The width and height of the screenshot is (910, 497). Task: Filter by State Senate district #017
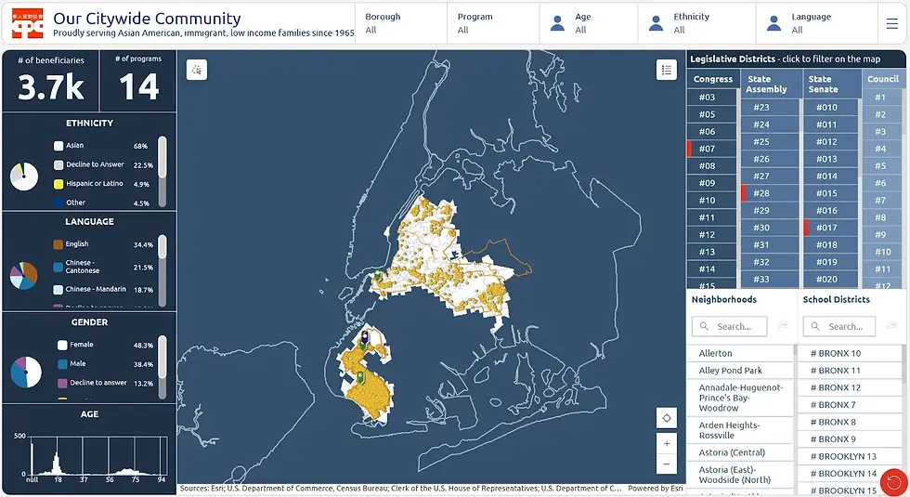coord(830,228)
